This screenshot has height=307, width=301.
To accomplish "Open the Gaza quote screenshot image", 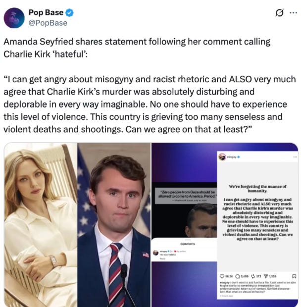I will tap(184, 210).
